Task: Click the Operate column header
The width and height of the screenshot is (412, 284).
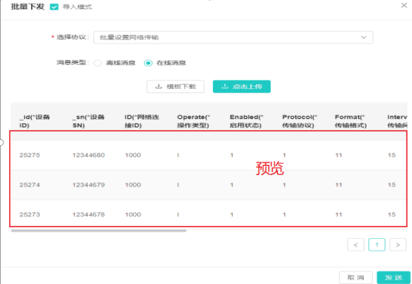Action: tap(194, 121)
